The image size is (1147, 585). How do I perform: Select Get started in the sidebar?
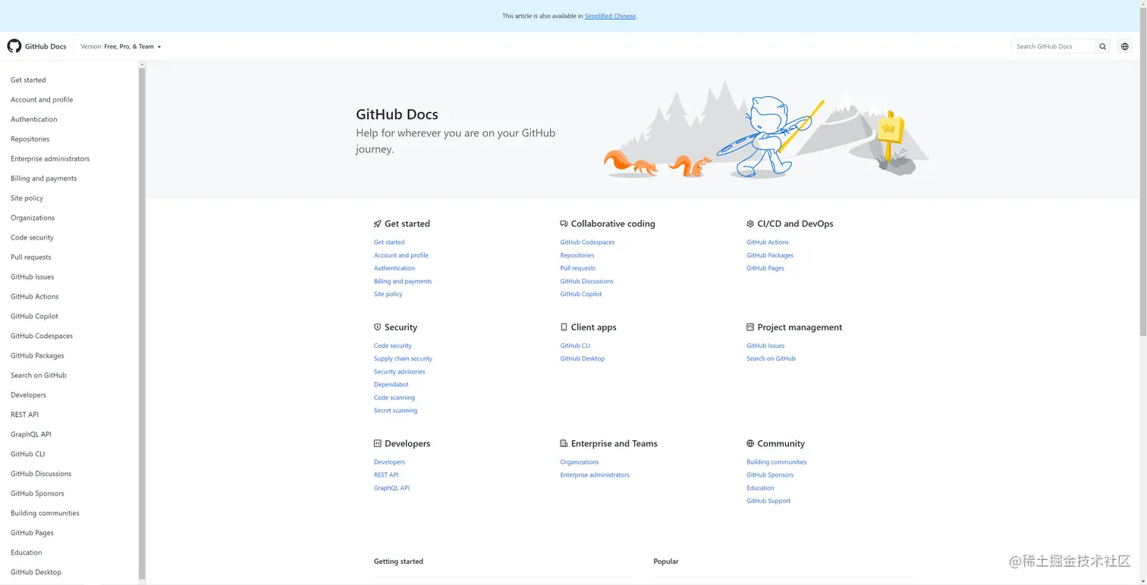click(28, 80)
